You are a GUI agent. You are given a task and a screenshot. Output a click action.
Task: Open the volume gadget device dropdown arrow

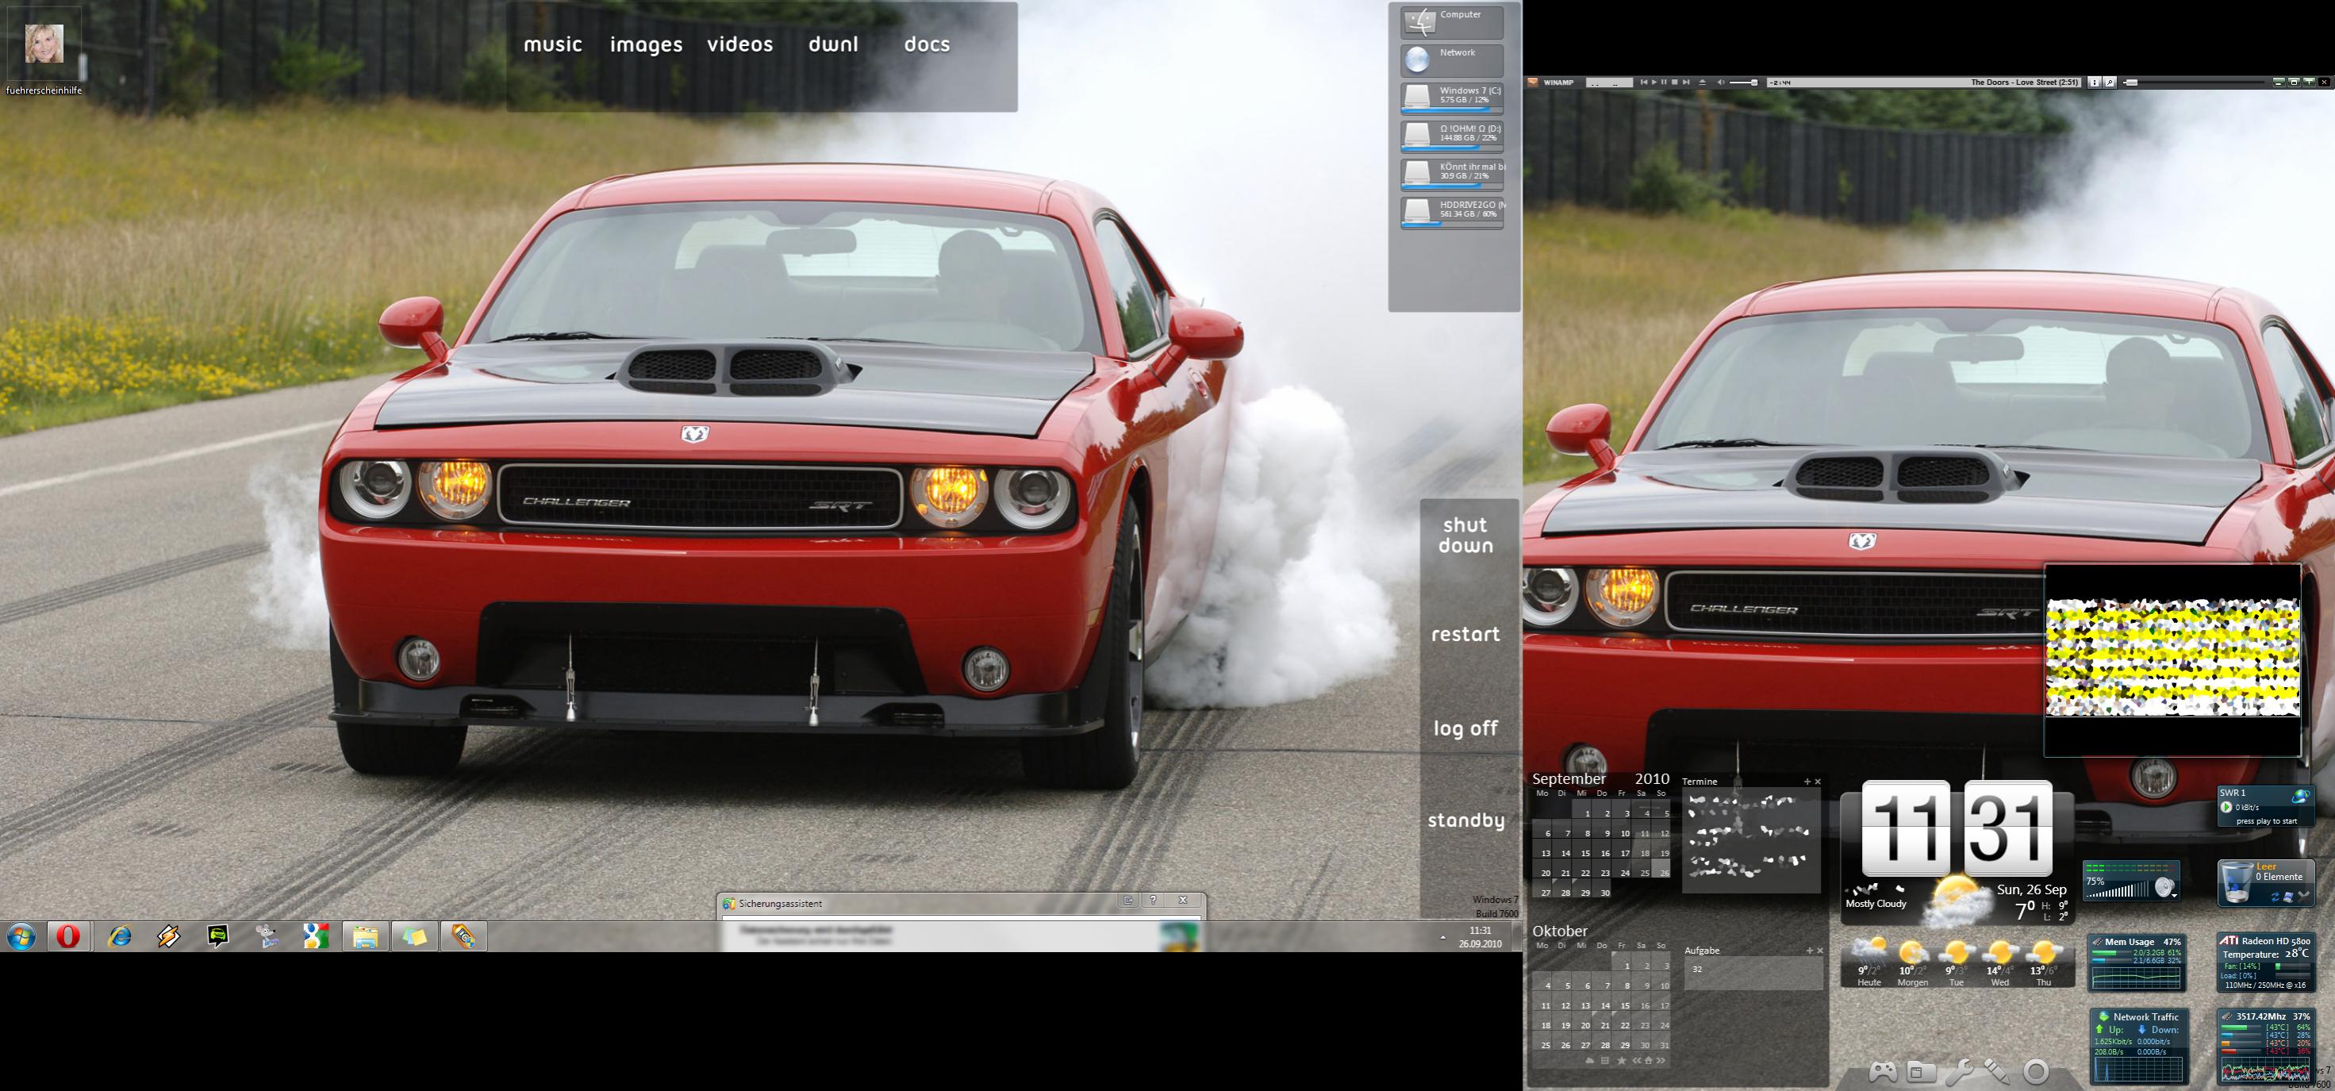pyautogui.click(x=2174, y=896)
